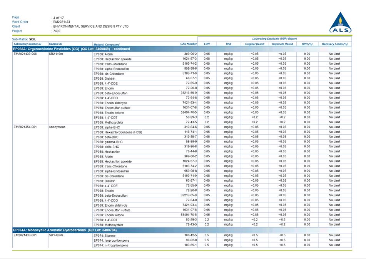Select the 'EP074: Isopropylbenzene' compound cell
366x259 pixels.
[x=111, y=241]
